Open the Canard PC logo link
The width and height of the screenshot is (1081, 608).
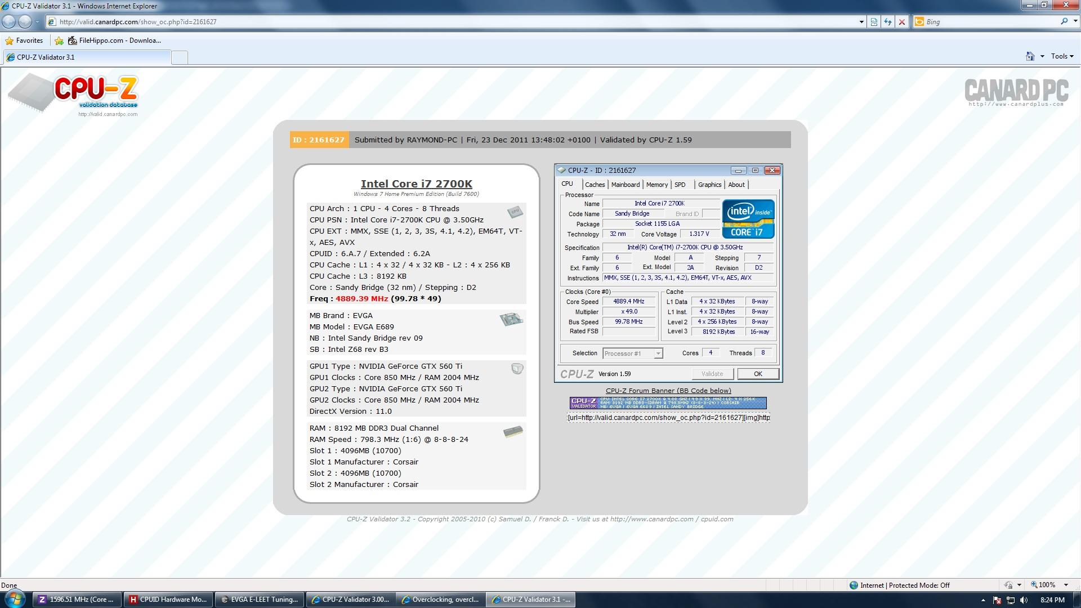coord(1016,93)
